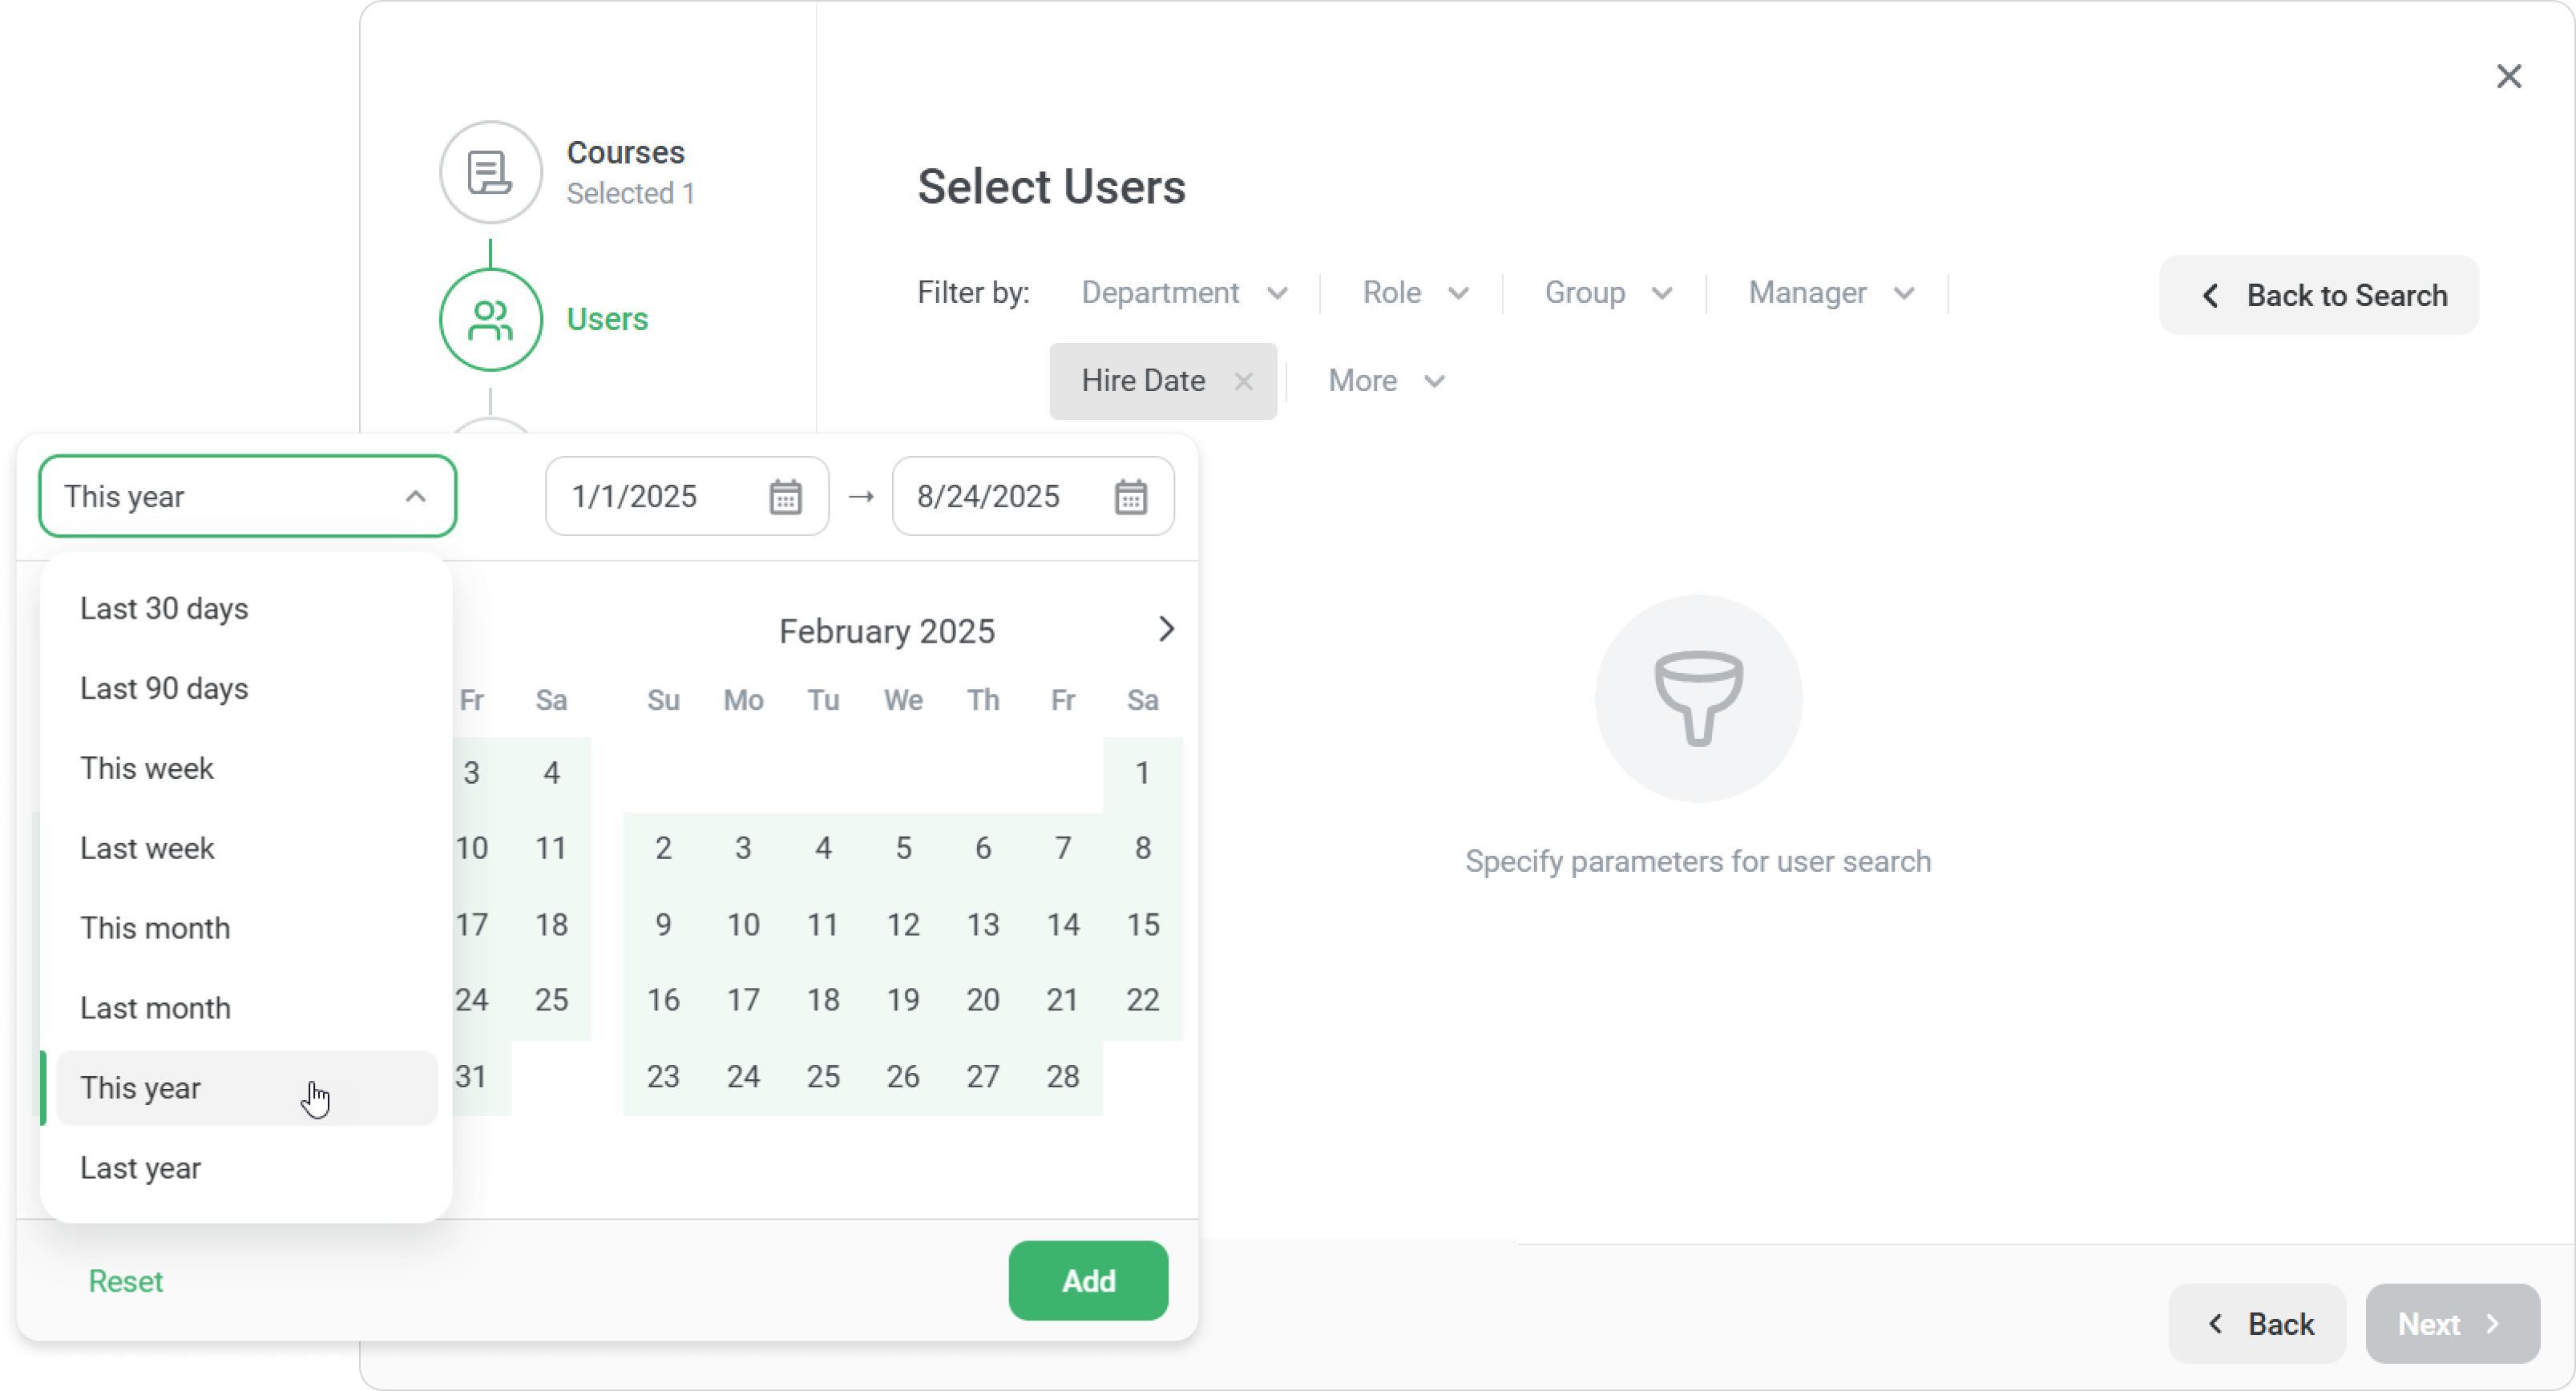Go to next month in calendar
The image size is (2576, 1391).
click(x=1165, y=629)
